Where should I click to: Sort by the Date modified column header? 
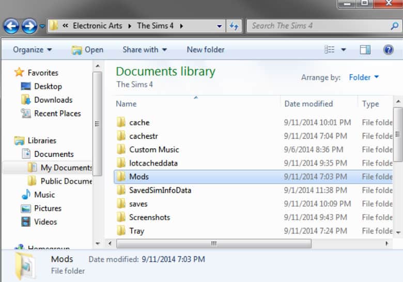308,104
